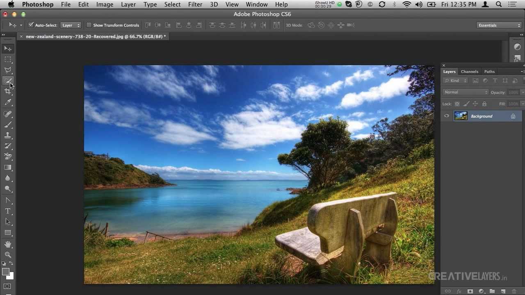Viewport: 525px width, 295px height.
Task: Hide the Background layer via eye icon
Action: (447, 116)
